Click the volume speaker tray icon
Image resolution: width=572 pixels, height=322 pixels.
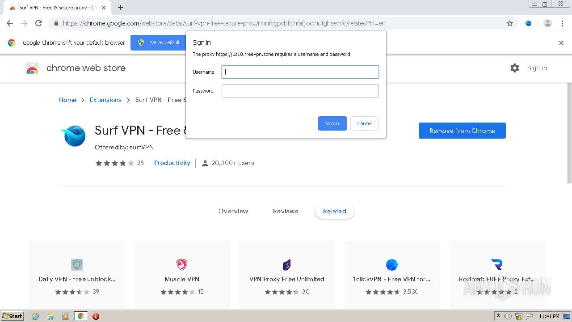coord(508,316)
